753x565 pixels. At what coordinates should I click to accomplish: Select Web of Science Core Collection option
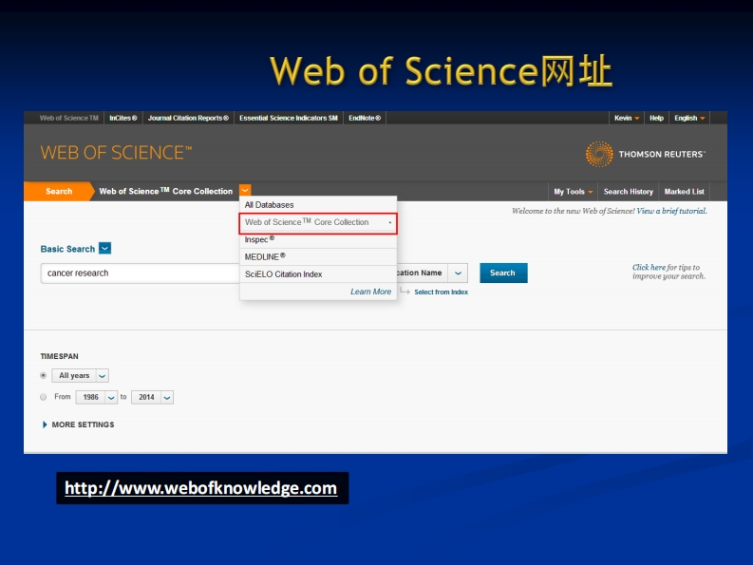point(318,222)
